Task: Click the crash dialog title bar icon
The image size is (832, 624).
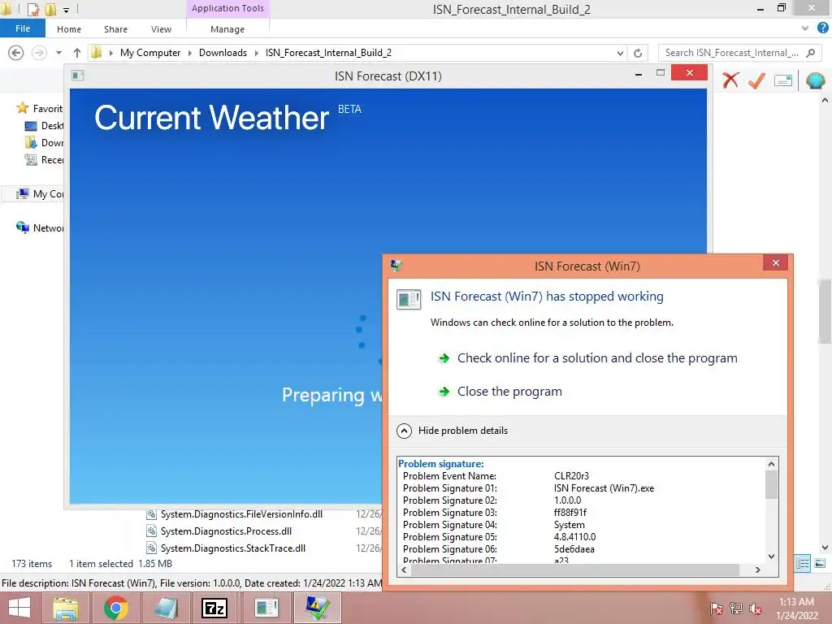Action: tap(396, 266)
